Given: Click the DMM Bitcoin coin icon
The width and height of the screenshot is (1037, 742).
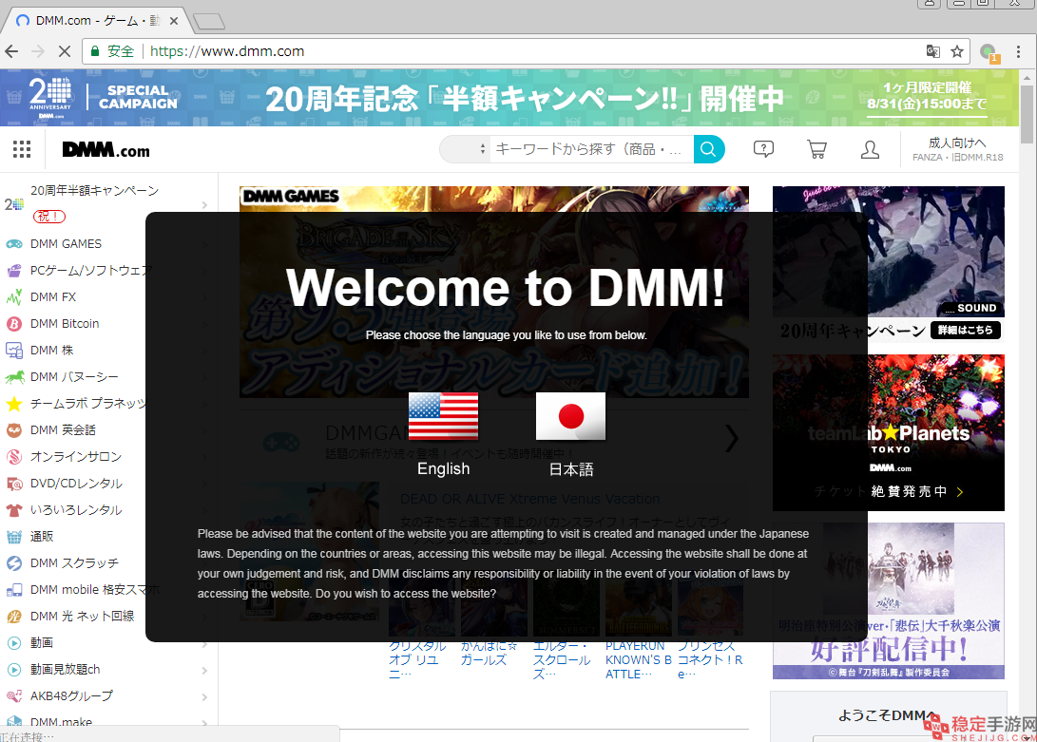Looking at the screenshot, I should click(14, 323).
